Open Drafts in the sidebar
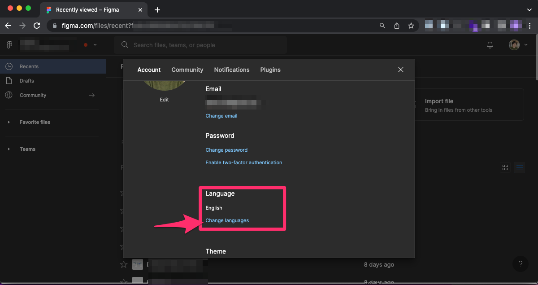The image size is (538, 285). coord(27,81)
